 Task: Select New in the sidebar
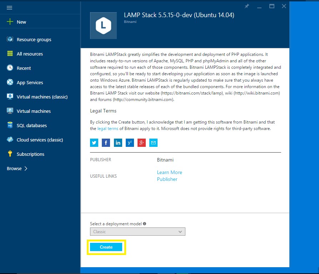click(21, 22)
